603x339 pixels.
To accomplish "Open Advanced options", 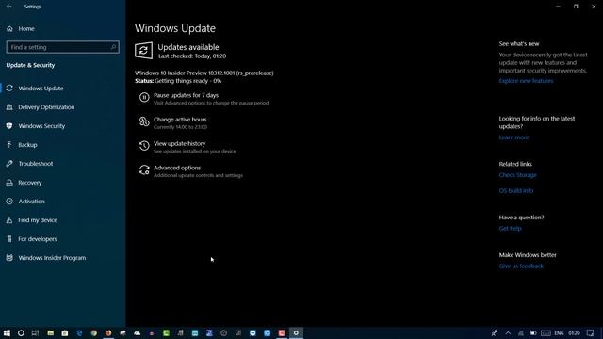I will [x=177, y=168].
